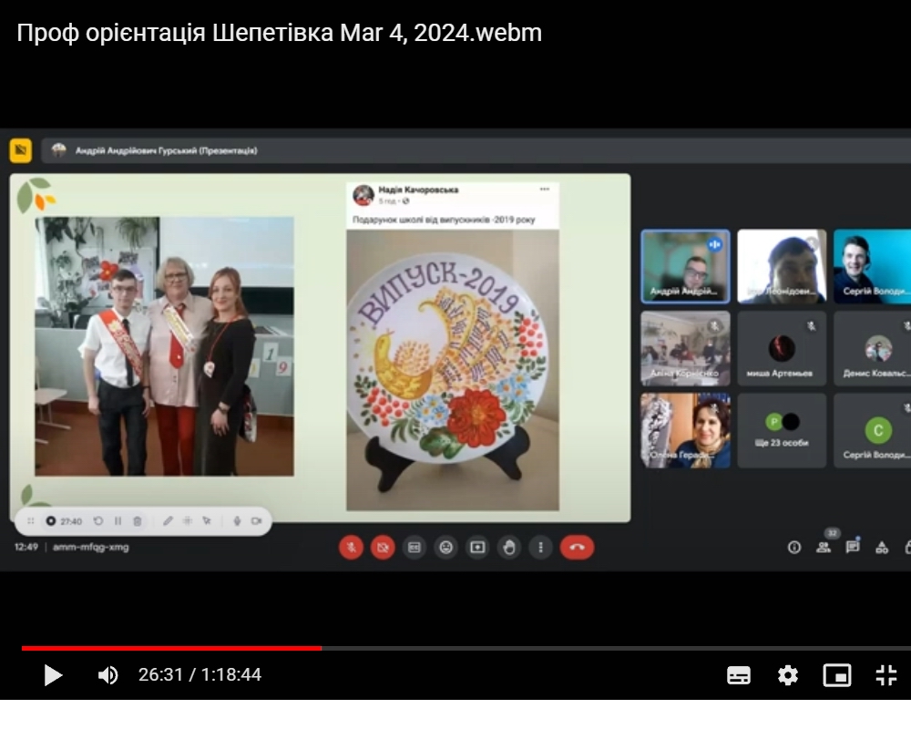The image size is (911, 729).
Task: Switch to miniplayer mode
Action: pyautogui.click(x=837, y=675)
